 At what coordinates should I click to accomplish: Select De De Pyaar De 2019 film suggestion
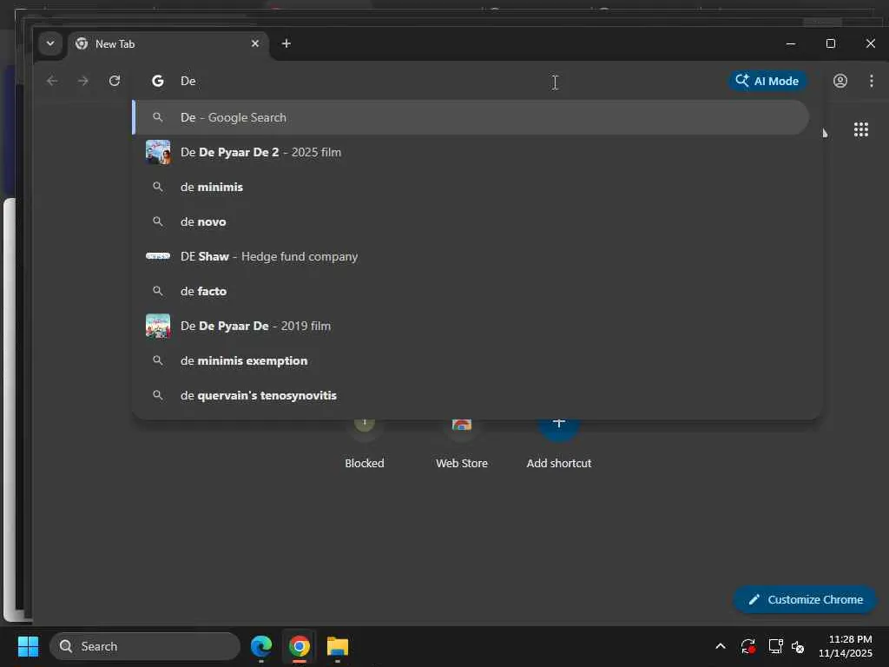(471, 327)
